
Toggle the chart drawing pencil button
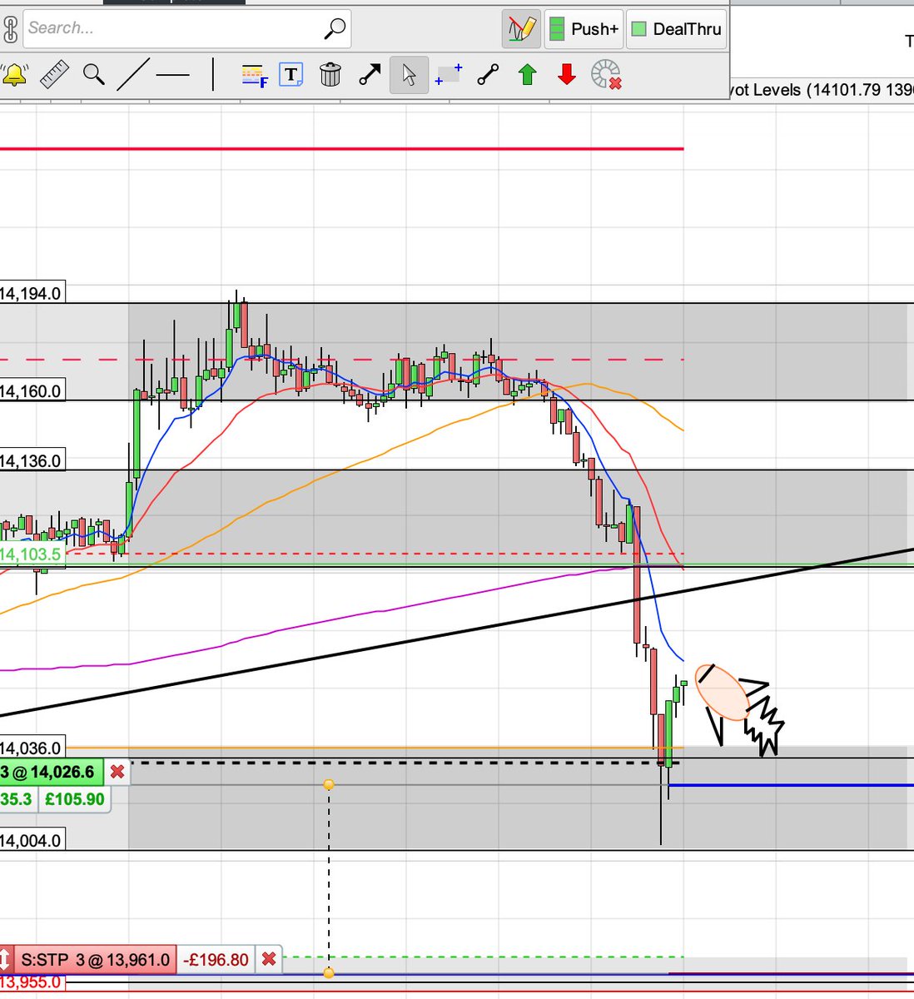[x=521, y=29]
